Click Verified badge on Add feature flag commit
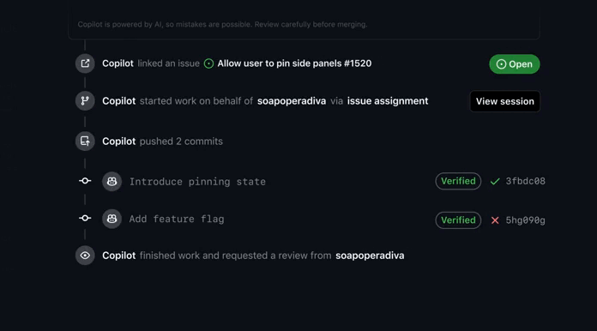The image size is (597, 331). 458,220
